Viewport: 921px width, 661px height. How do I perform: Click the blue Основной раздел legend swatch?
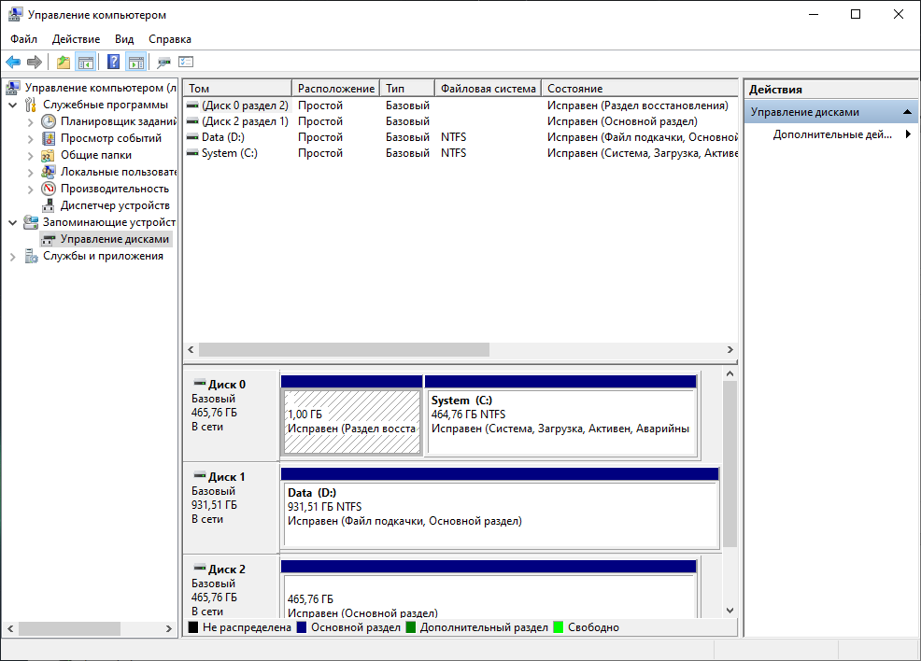(302, 627)
